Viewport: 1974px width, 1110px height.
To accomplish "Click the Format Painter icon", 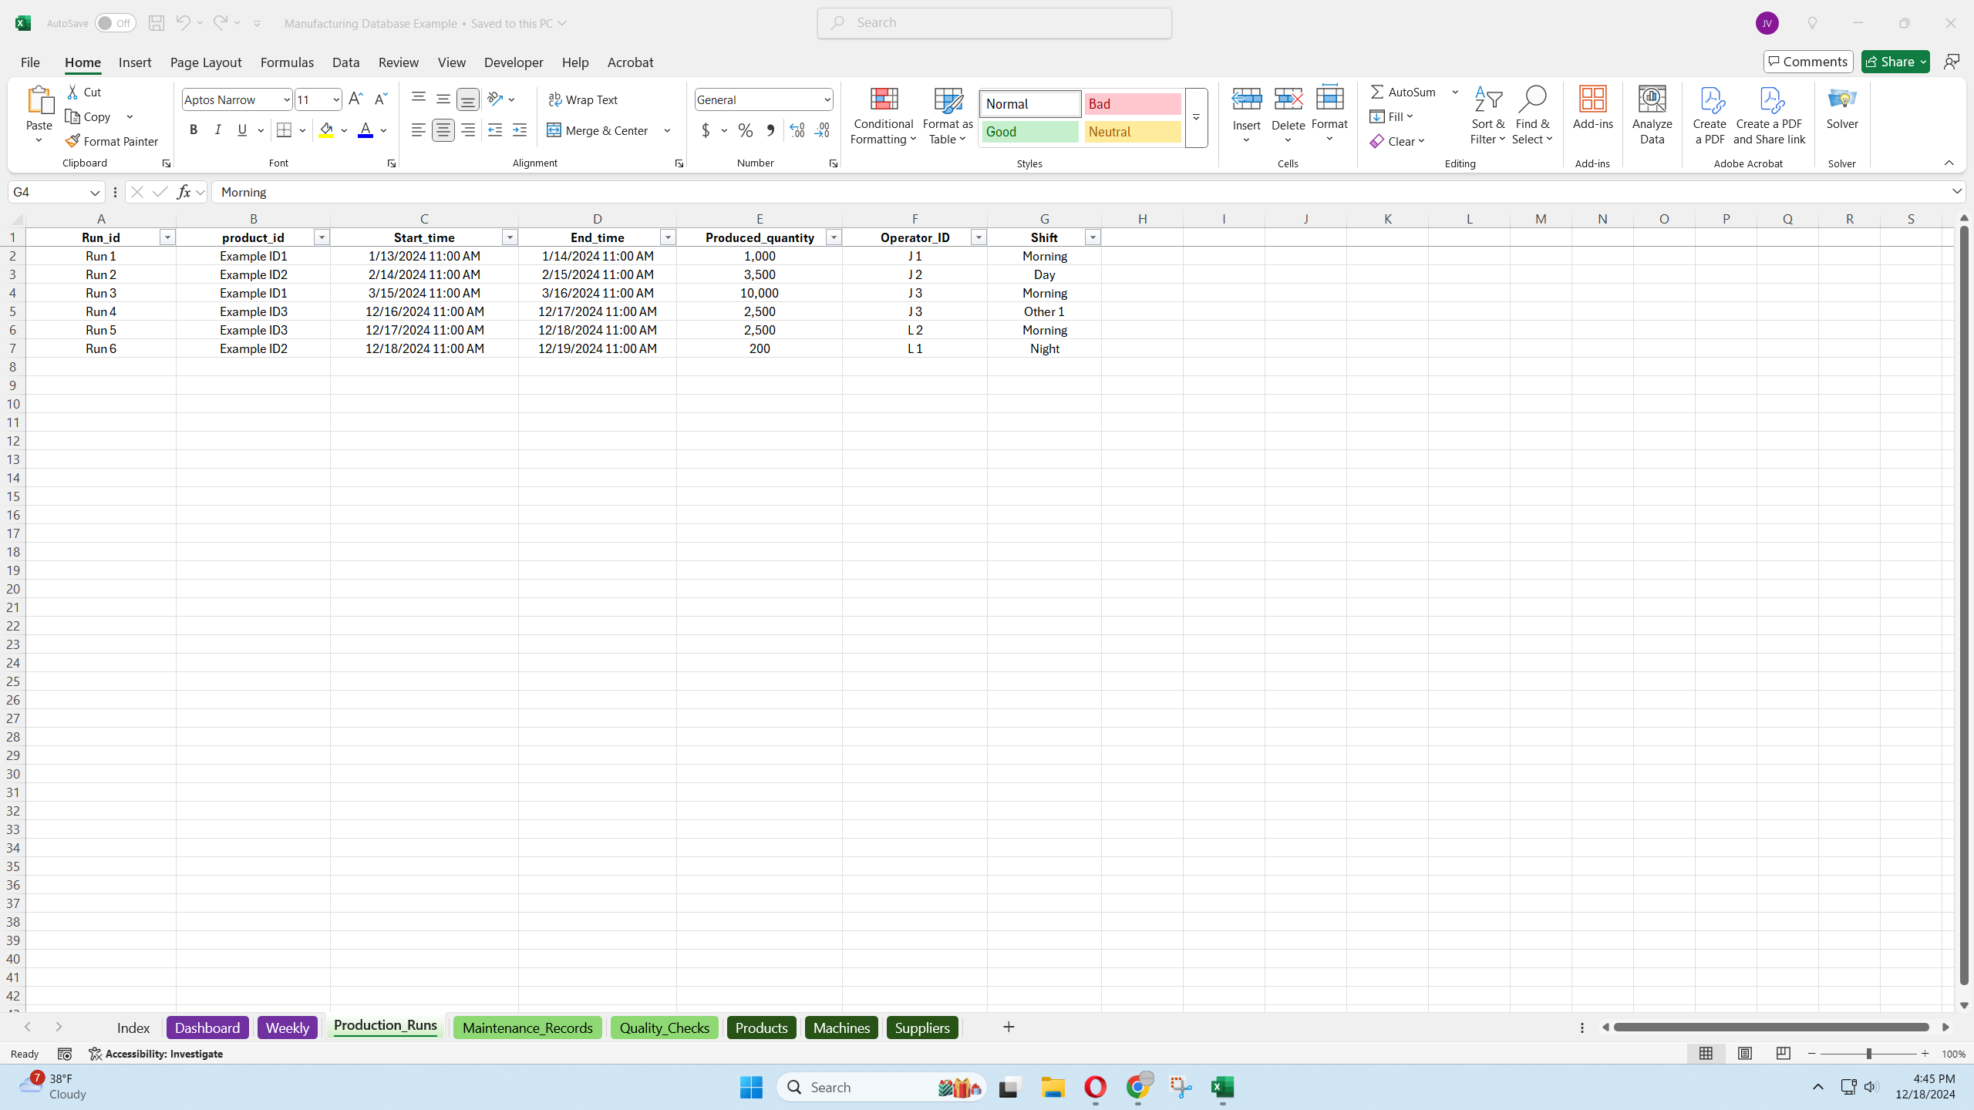I will pyautogui.click(x=73, y=141).
